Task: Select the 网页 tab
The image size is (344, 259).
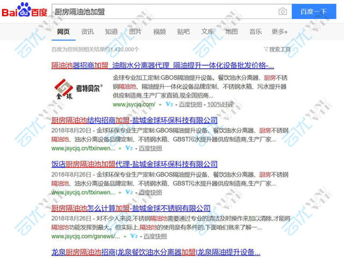Action: tap(63, 32)
